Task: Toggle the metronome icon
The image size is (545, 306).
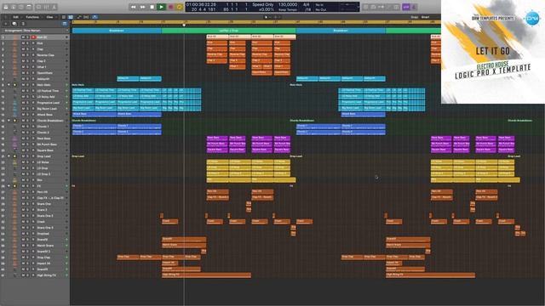Action: point(414,7)
